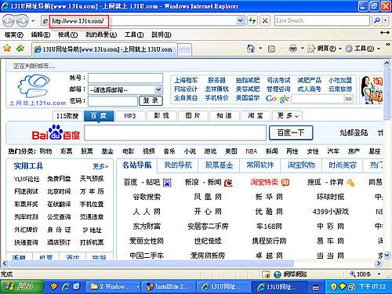Click the RSS feeds icon
The height and width of the screenshot is (294, 392).
(271, 49)
